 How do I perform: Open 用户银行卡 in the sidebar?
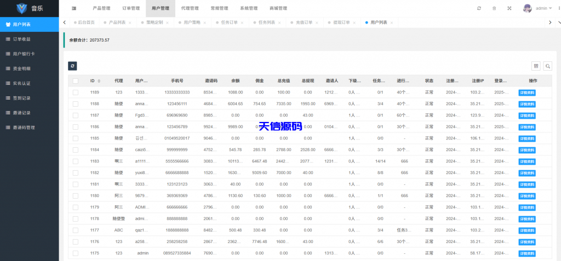(x=30, y=54)
